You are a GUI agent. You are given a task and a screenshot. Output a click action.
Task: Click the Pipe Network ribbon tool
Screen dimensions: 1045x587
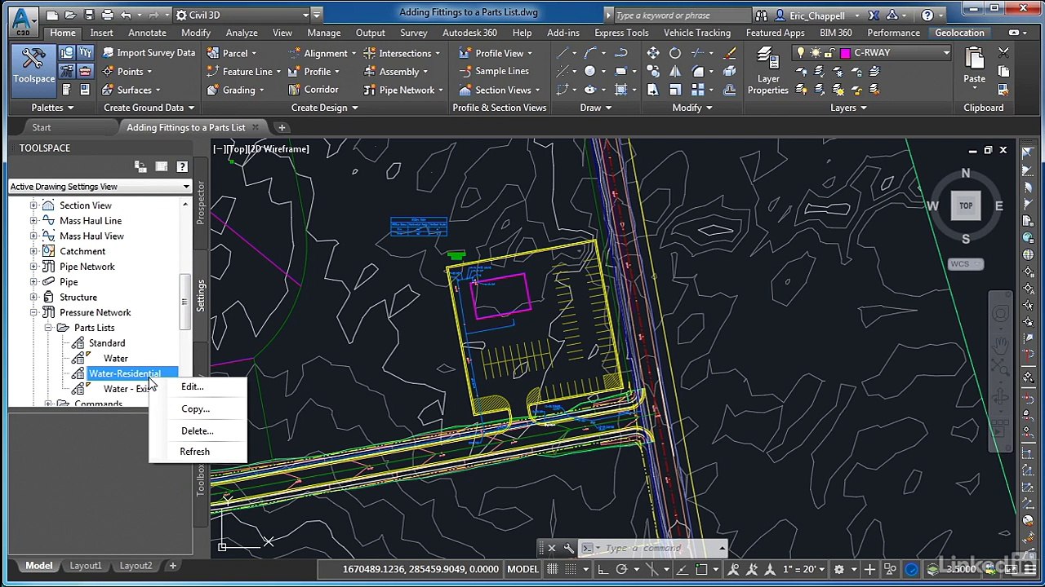click(406, 90)
